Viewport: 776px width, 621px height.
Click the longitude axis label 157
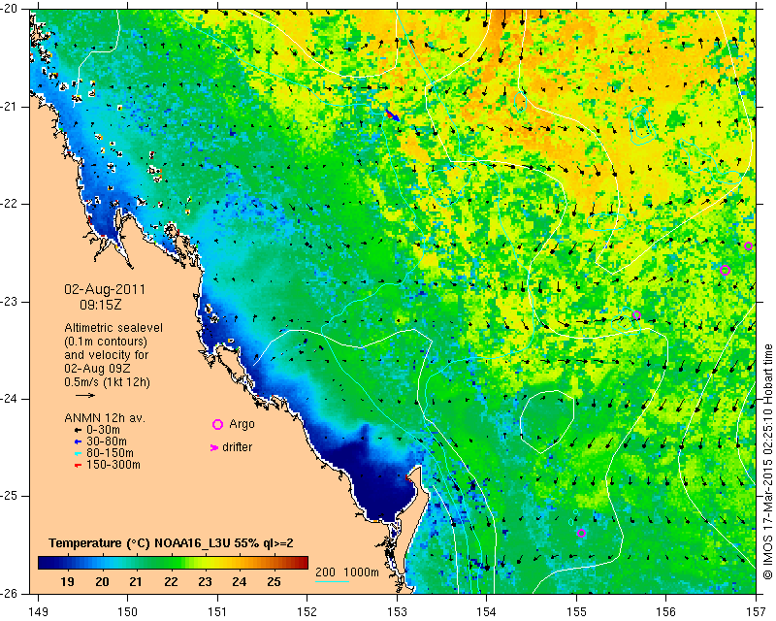point(757,612)
